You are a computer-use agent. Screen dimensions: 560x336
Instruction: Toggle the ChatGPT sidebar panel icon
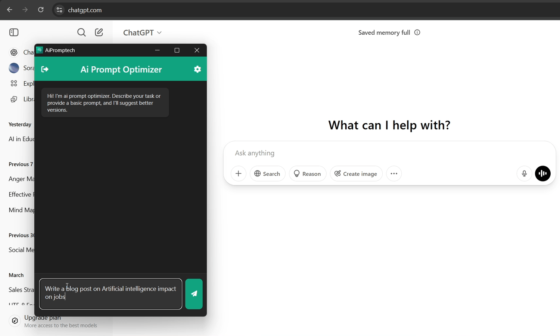pos(14,32)
